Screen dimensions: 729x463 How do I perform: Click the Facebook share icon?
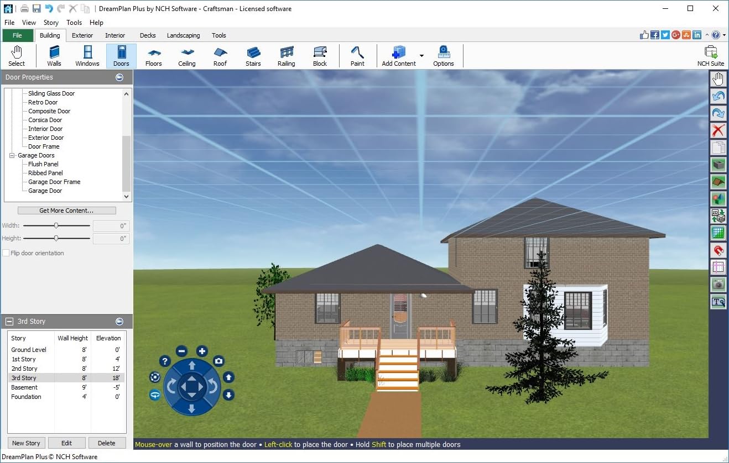(655, 35)
